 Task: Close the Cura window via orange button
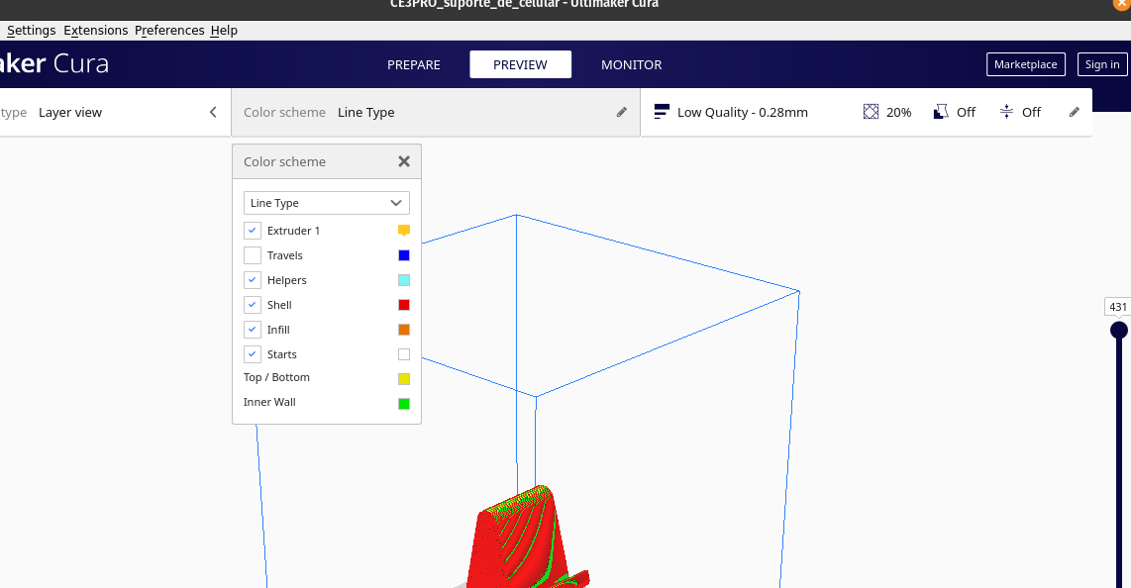click(x=1122, y=4)
